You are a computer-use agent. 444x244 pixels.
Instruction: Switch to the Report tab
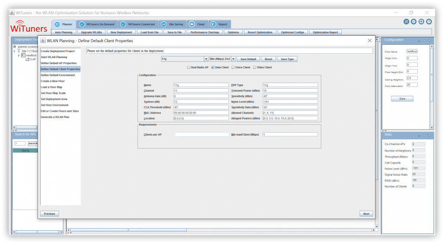pos(219,25)
